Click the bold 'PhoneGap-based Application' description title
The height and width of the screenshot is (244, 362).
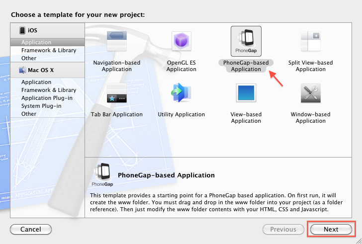166,175
